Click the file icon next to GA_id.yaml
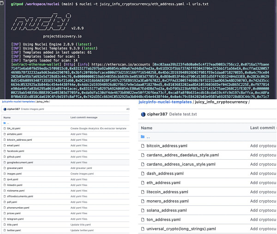 pyautogui.click(x=5, y=128)
